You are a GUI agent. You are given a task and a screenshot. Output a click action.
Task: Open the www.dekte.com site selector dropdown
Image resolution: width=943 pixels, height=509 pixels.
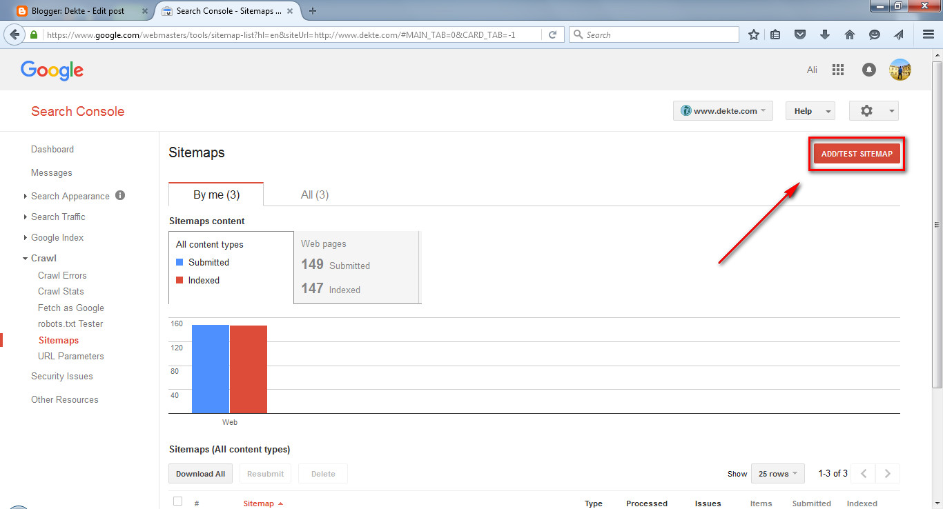tap(723, 111)
